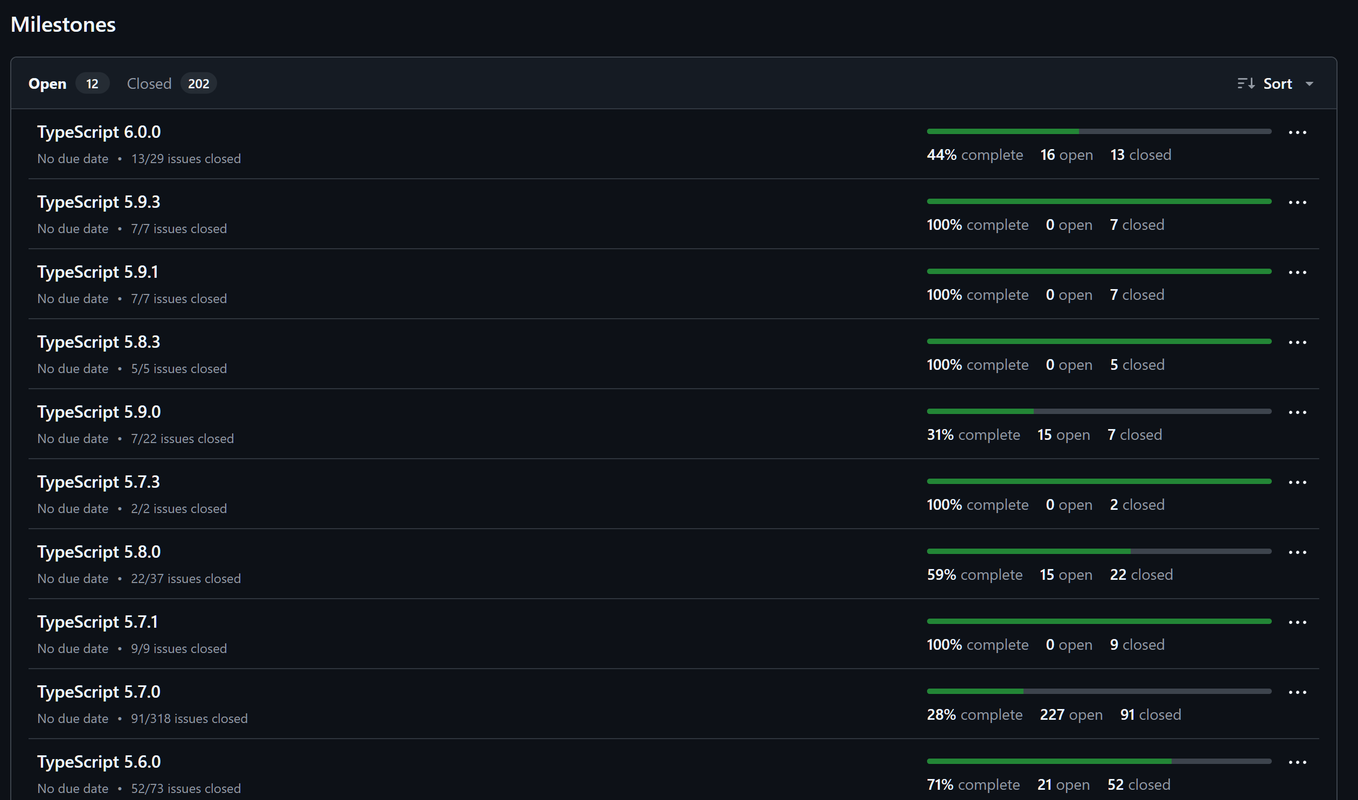Click the 202 closed milestones counter badge
1358x800 pixels.
click(x=198, y=83)
